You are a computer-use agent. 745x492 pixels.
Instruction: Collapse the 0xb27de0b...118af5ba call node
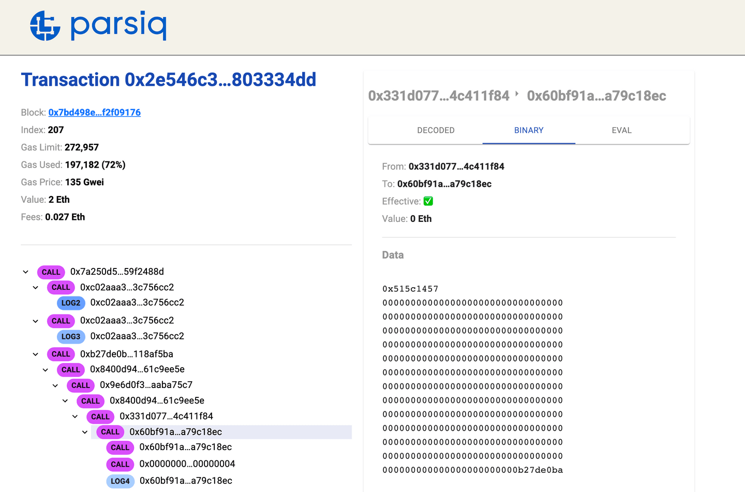pos(36,354)
